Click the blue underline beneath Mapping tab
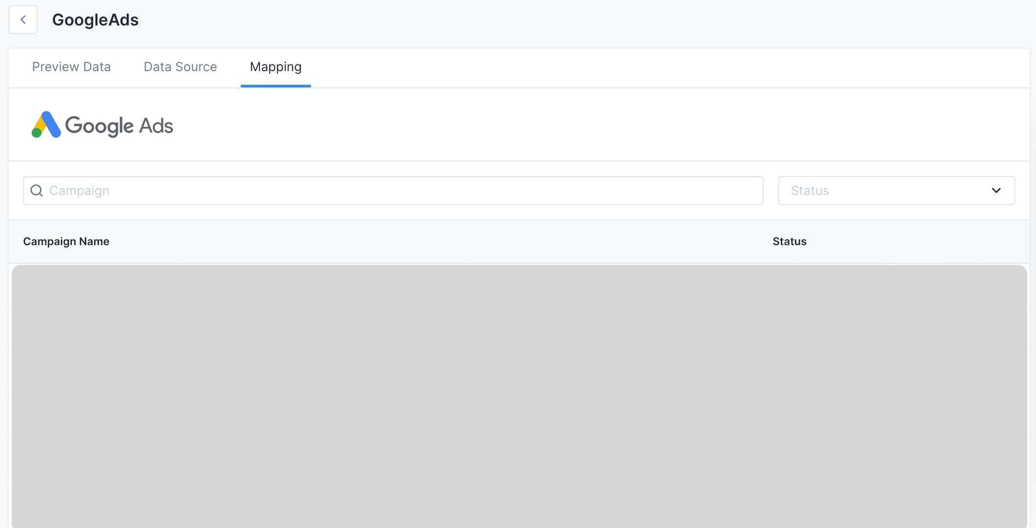1036x528 pixels. [x=275, y=86]
